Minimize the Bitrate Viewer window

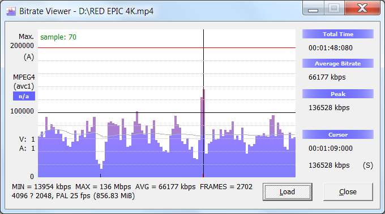pos(313,8)
